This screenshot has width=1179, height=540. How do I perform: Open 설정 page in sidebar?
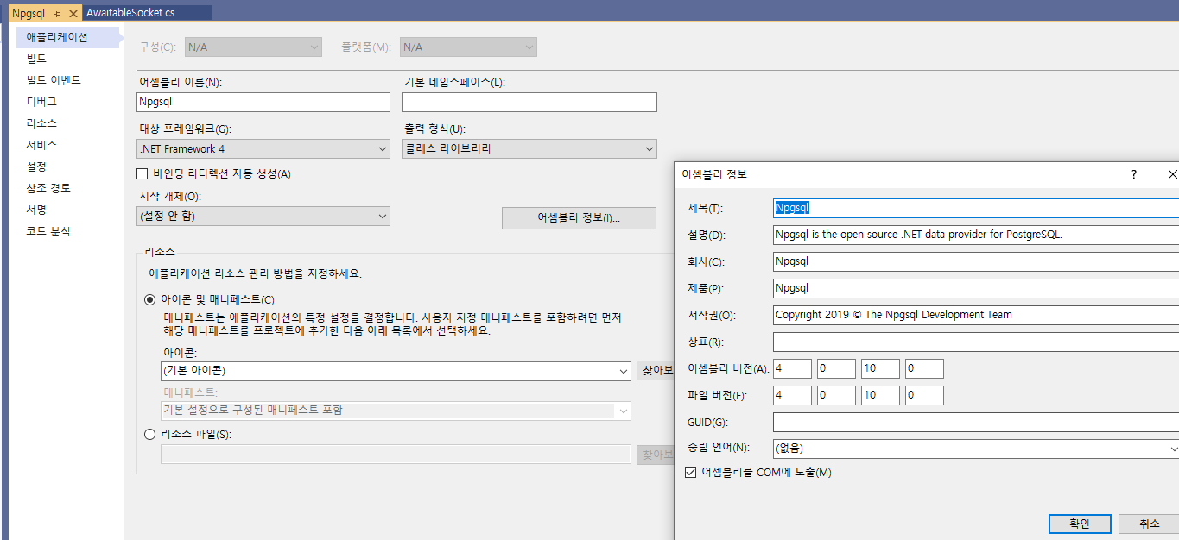coord(36,166)
